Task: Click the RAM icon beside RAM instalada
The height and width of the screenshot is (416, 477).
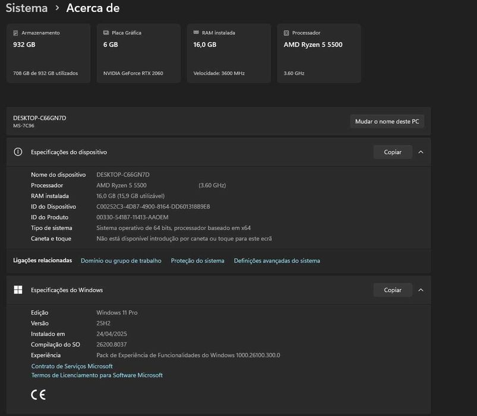Action: [x=196, y=32]
